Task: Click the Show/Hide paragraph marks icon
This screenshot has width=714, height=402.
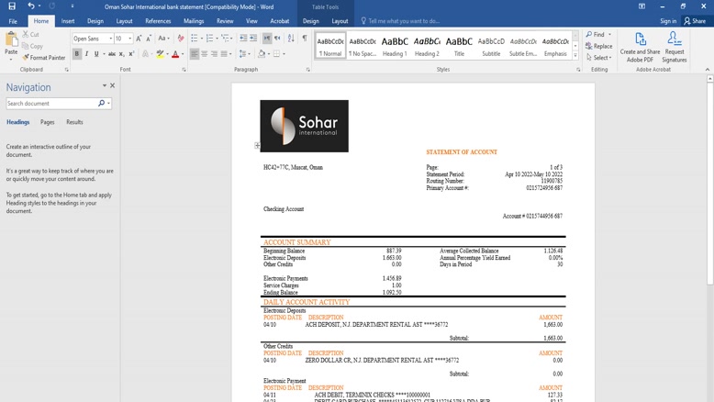Action: (x=305, y=39)
